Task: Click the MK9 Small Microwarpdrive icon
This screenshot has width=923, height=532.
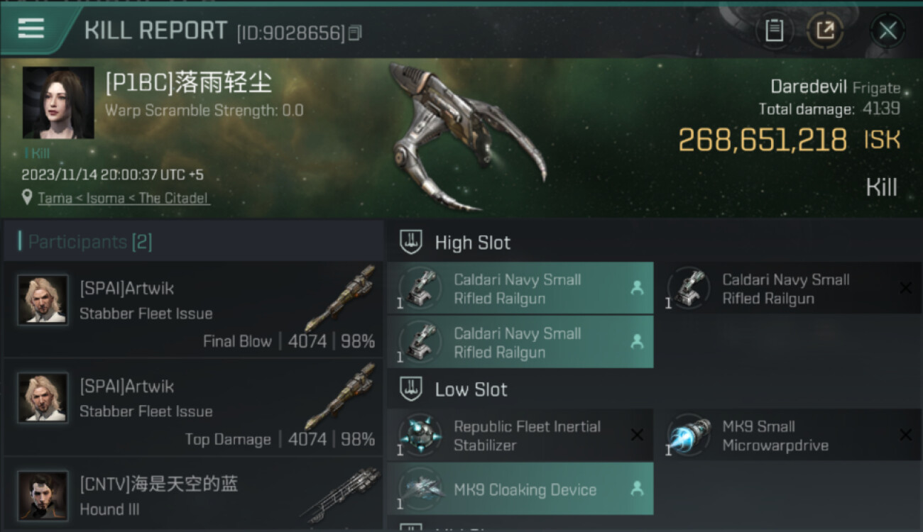Action: coord(688,435)
